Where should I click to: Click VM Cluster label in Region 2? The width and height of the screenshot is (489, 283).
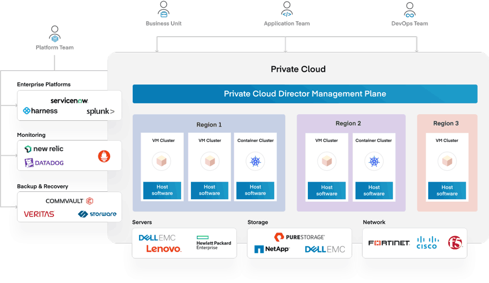coord(326,140)
